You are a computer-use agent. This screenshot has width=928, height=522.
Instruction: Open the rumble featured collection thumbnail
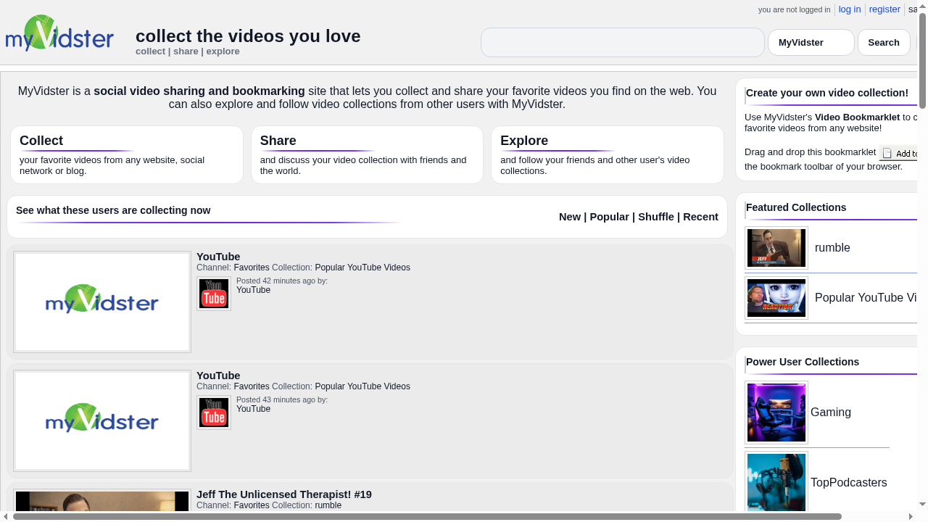[776, 247]
